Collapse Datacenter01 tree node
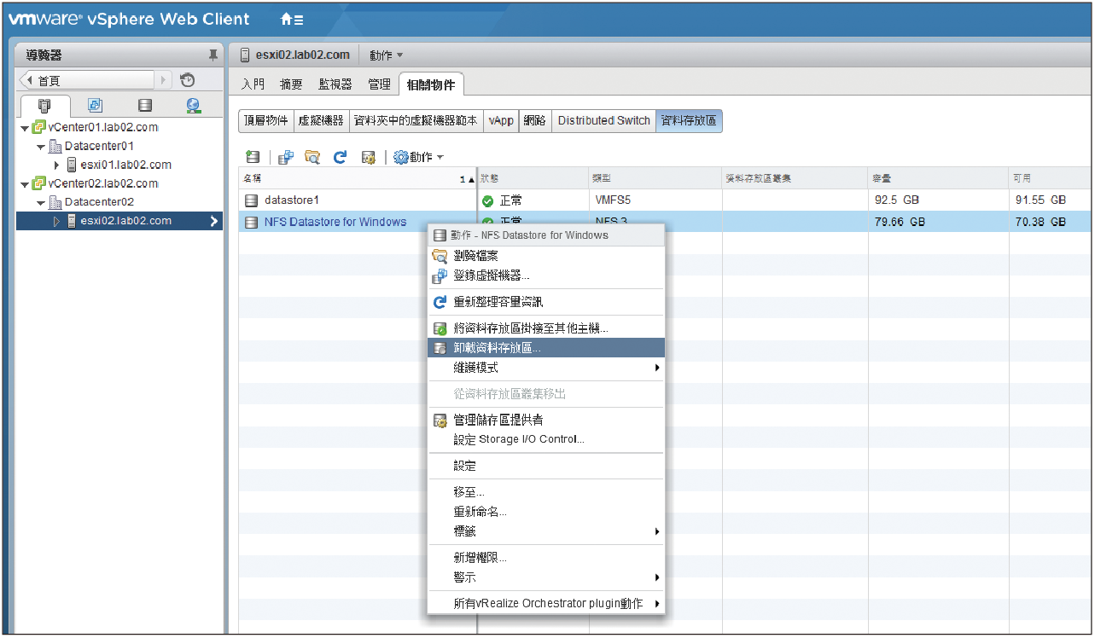Screen dimensions: 1095x638 click(x=40, y=147)
